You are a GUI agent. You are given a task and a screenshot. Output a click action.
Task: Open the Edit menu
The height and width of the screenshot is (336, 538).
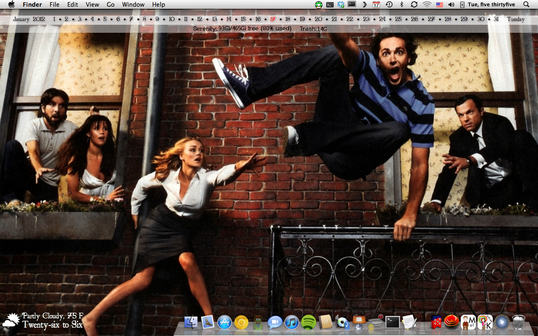point(73,5)
